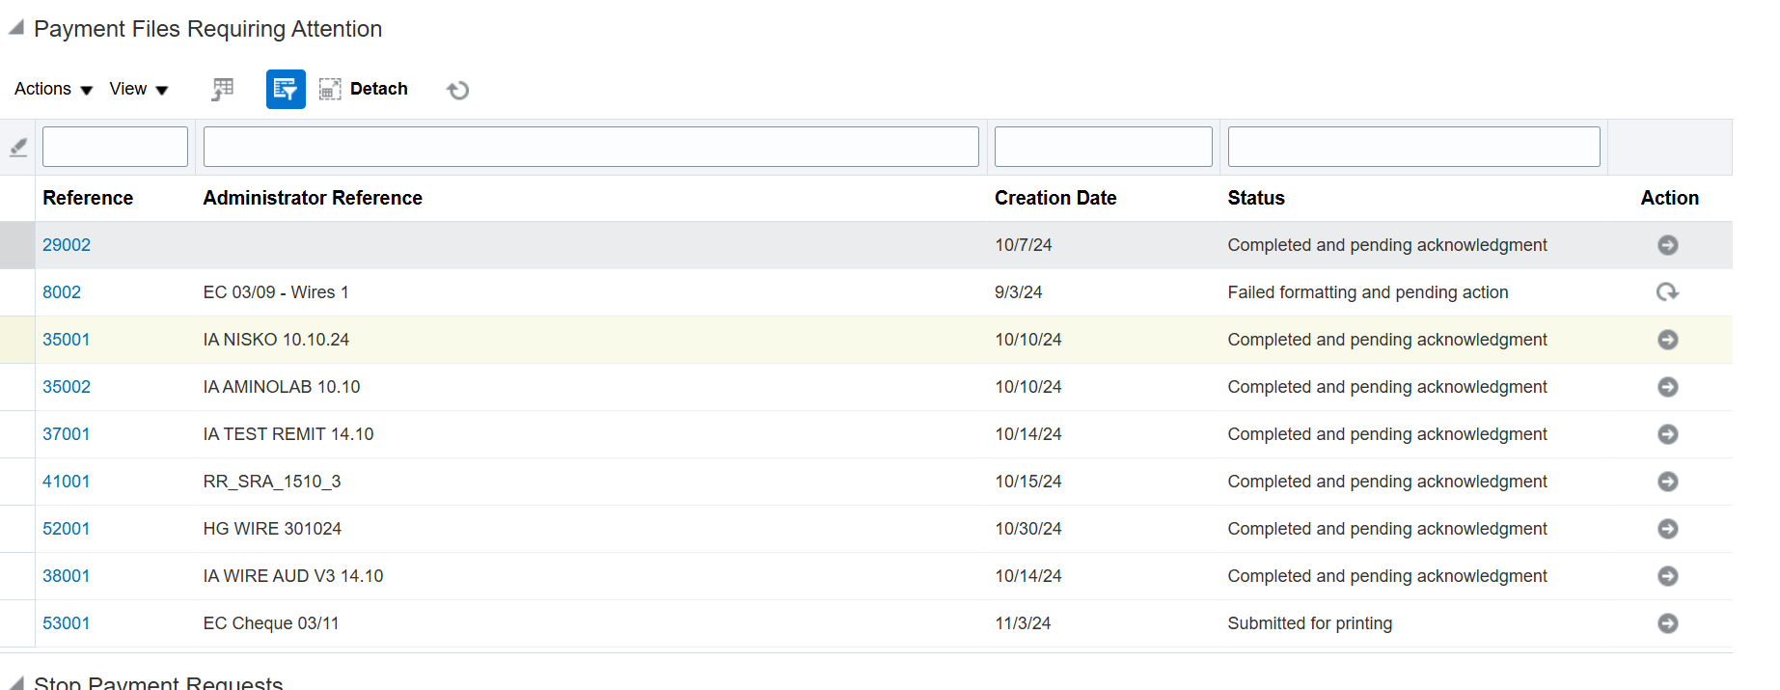This screenshot has width=1780, height=690.
Task: Select the row header for 29002
Action: point(17,245)
